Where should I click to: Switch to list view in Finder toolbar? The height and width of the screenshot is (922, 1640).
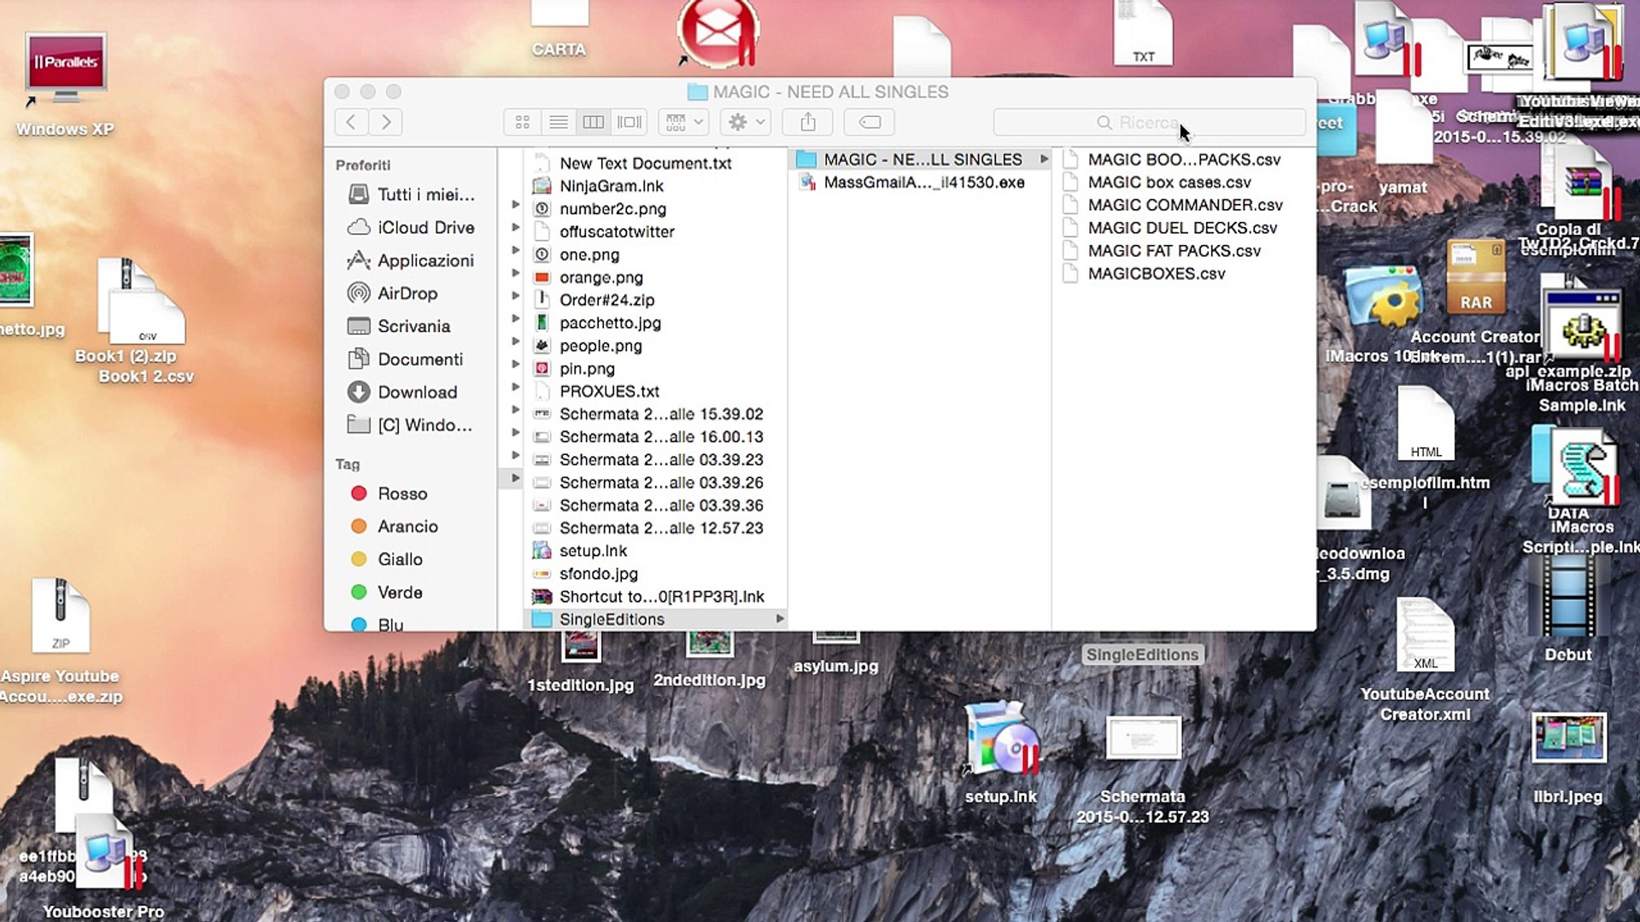pyautogui.click(x=558, y=122)
